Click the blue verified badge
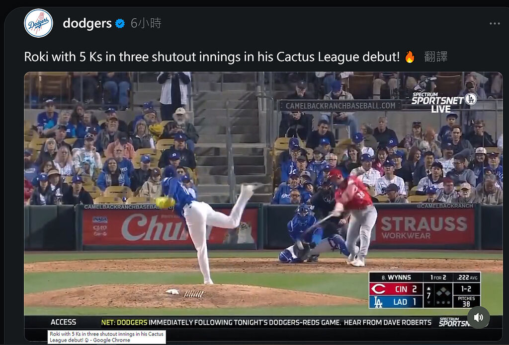Image resolution: width=509 pixels, height=345 pixels. (120, 23)
